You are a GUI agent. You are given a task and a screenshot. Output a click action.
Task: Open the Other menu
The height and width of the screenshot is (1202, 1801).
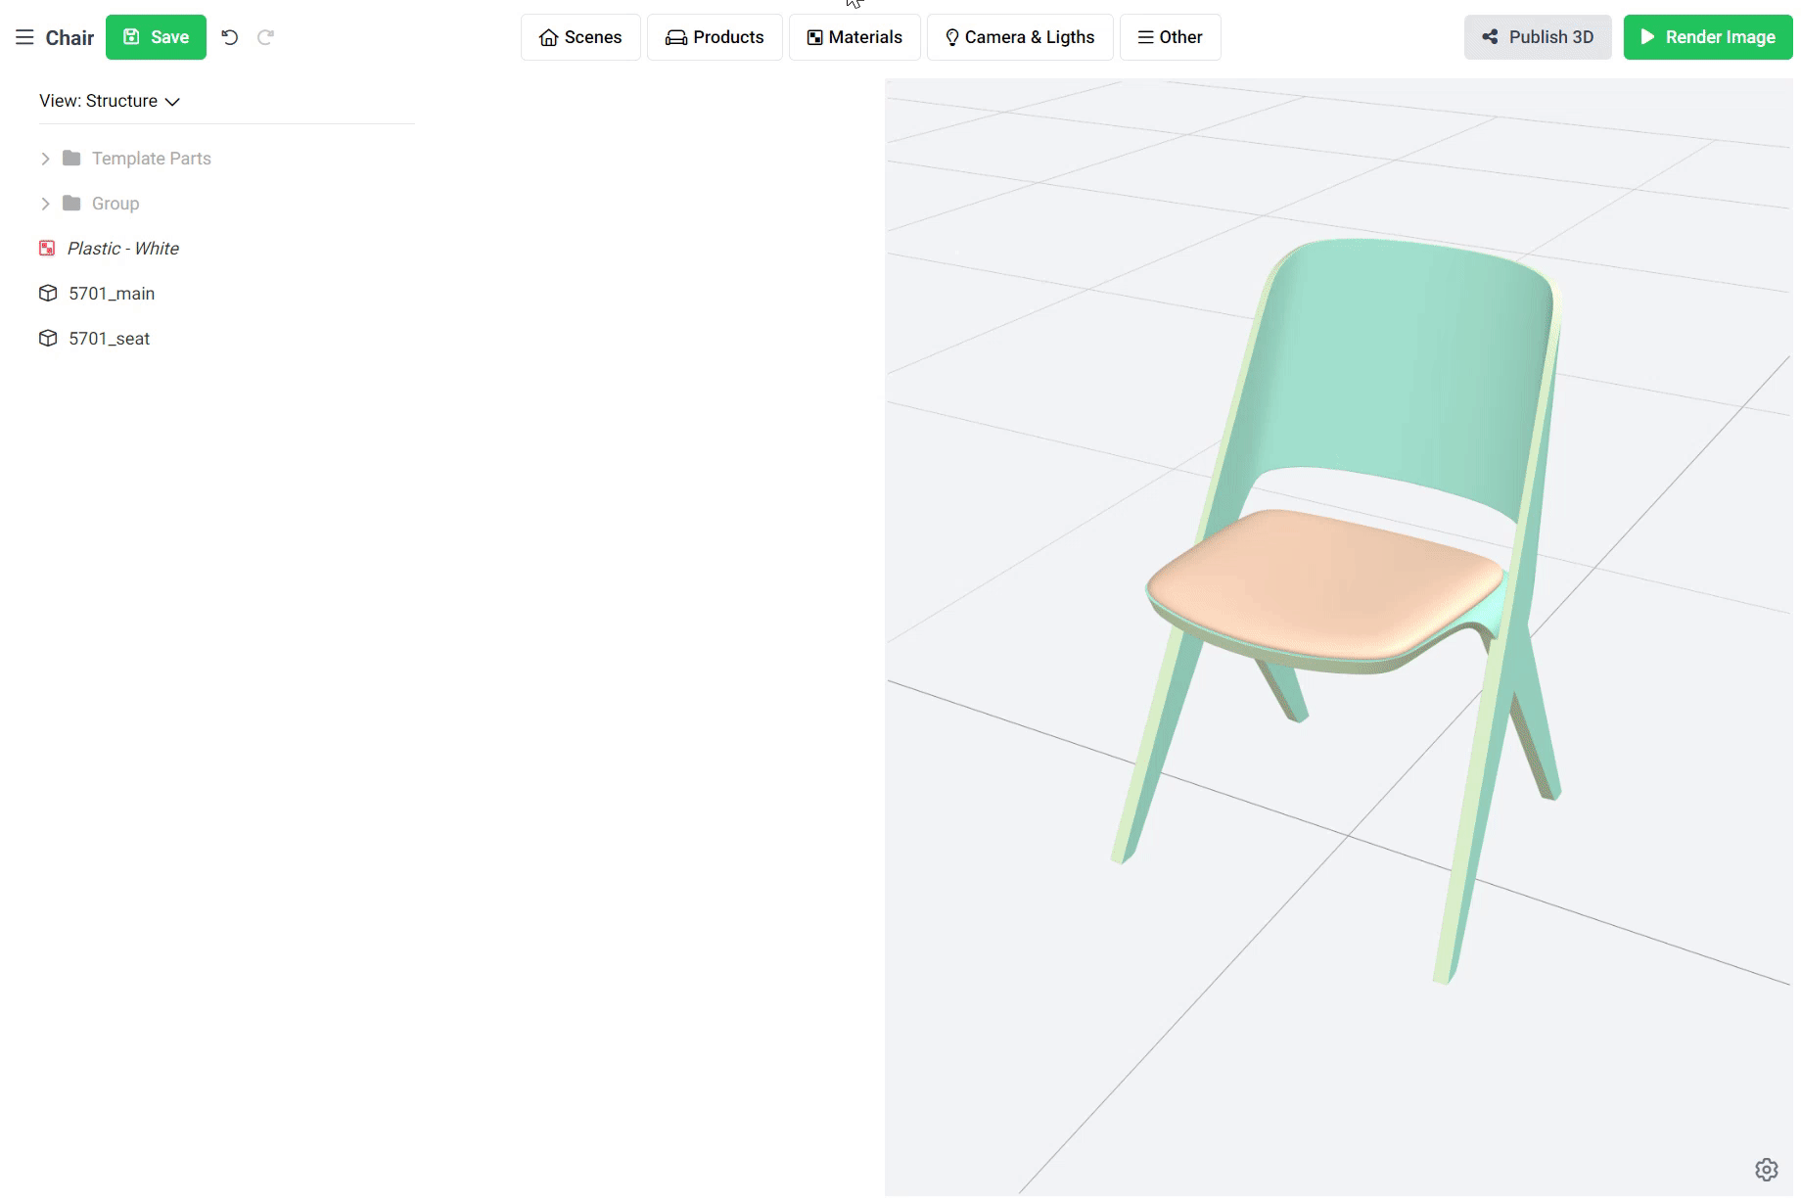point(1170,37)
